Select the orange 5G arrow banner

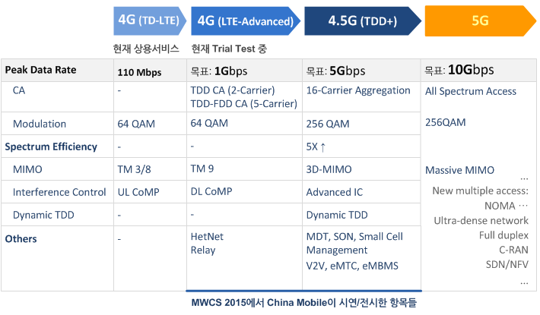click(x=480, y=21)
